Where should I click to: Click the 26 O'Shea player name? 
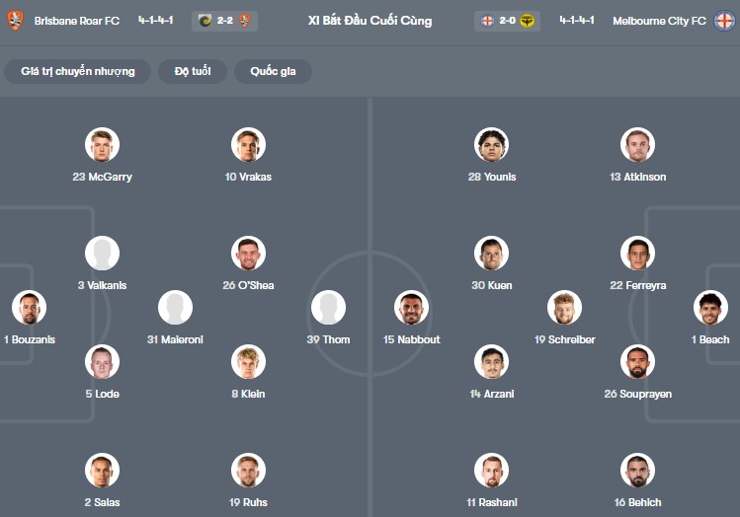pyautogui.click(x=248, y=285)
